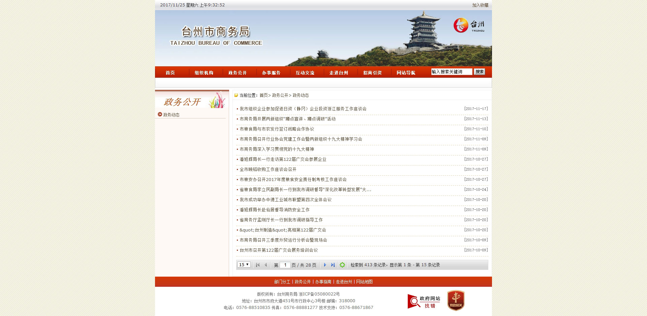Image resolution: width=647 pixels, height=316 pixels.
Task: Click the 加入收藏 link at top right
Action: (480, 5)
